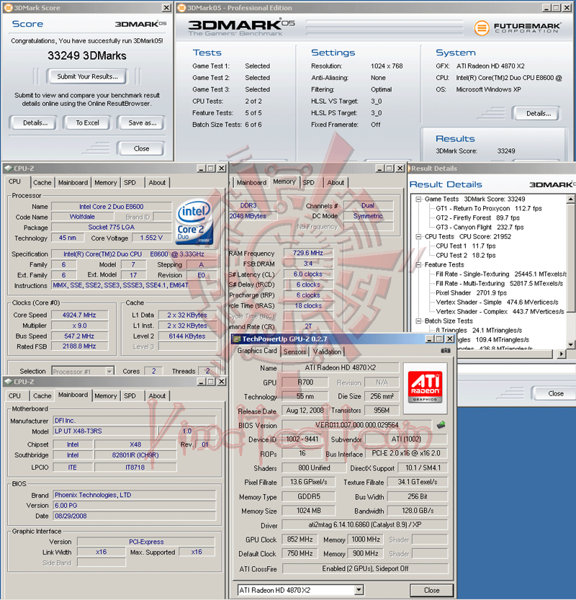The height and width of the screenshot is (600, 576).
Task: Open the About tab in upper CPU-Z
Action: click(x=157, y=182)
